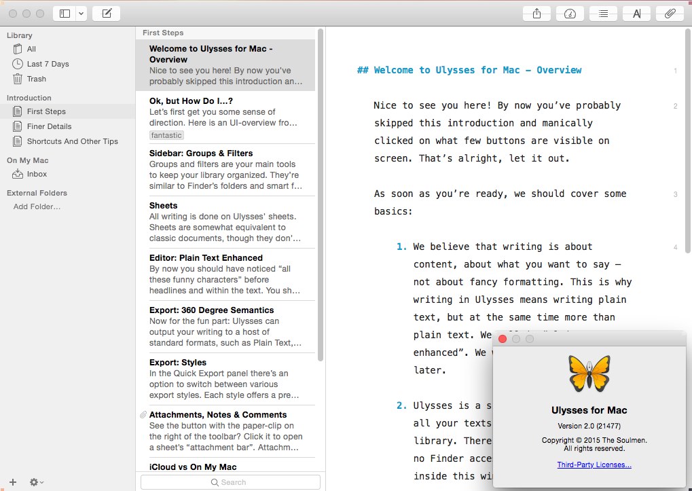692x491 pixels.
Task: Select Export: 360 Degree Semantics sheet
Action: point(225,327)
